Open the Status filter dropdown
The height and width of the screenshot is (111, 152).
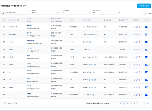click(x=45, y=13)
